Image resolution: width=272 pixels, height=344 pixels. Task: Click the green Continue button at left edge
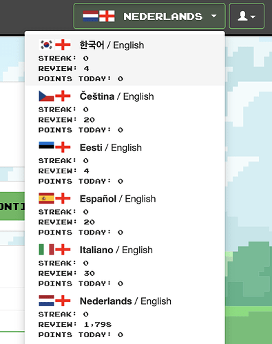(x=12, y=206)
